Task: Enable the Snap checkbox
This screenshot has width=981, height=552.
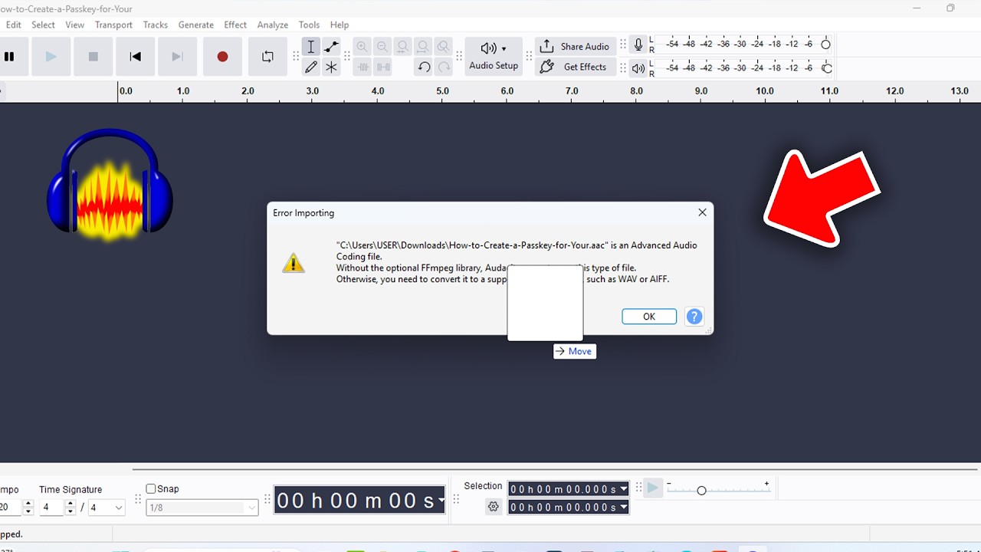Action: (x=151, y=488)
